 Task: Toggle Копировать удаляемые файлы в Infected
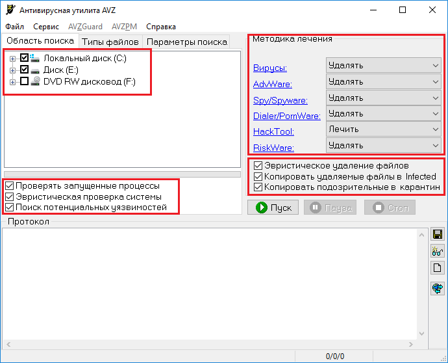[x=258, y=176]
